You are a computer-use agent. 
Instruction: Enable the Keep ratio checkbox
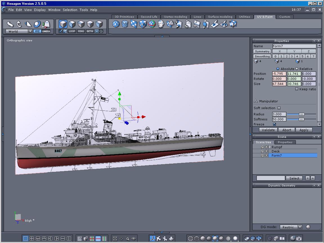[x=297, y=89]
